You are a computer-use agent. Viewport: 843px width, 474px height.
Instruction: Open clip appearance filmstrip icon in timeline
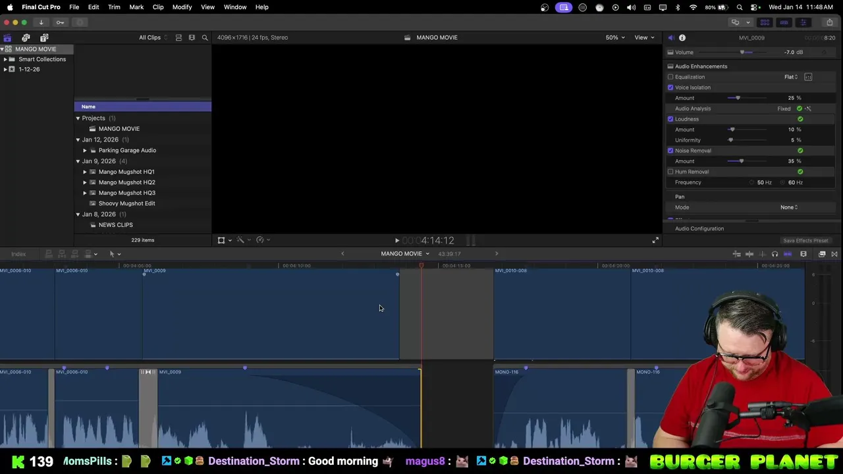[803, 254]
